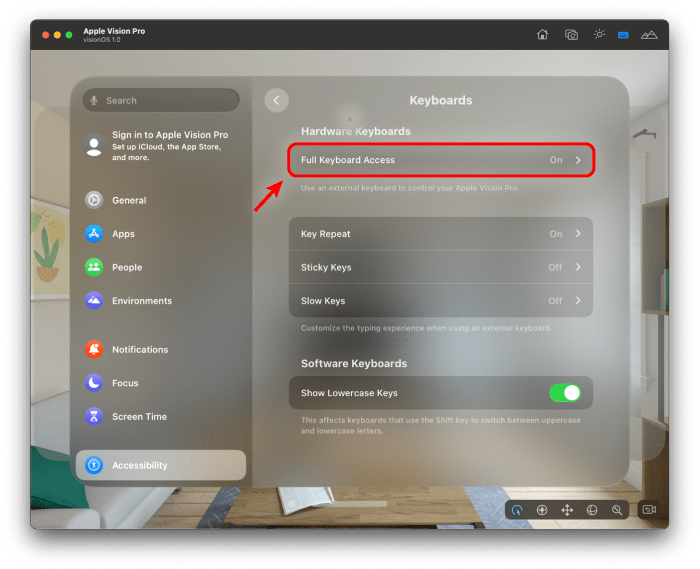
Task: Click the Apps store icon
Action: [x=93, y=233]
